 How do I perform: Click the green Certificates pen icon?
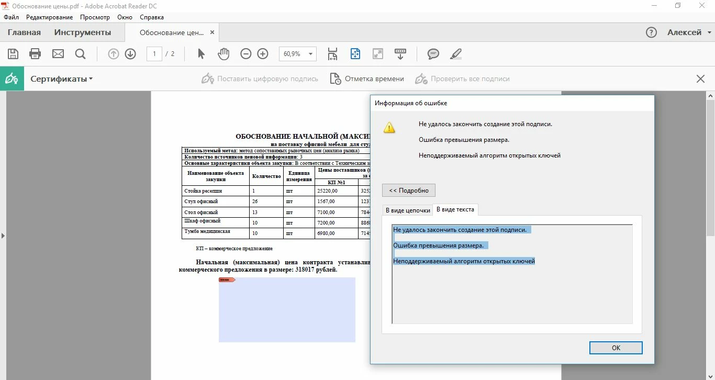click(x=12, y=79)
